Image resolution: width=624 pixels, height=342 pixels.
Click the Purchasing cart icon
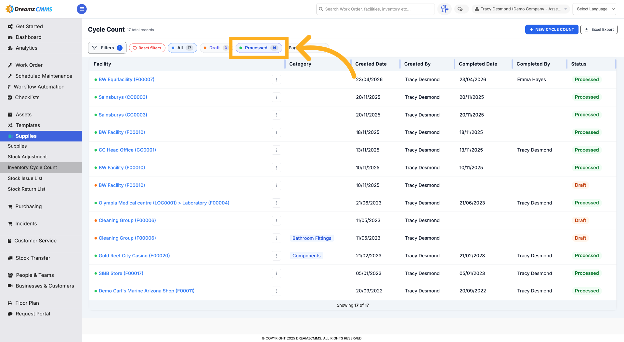pos(10,206)
